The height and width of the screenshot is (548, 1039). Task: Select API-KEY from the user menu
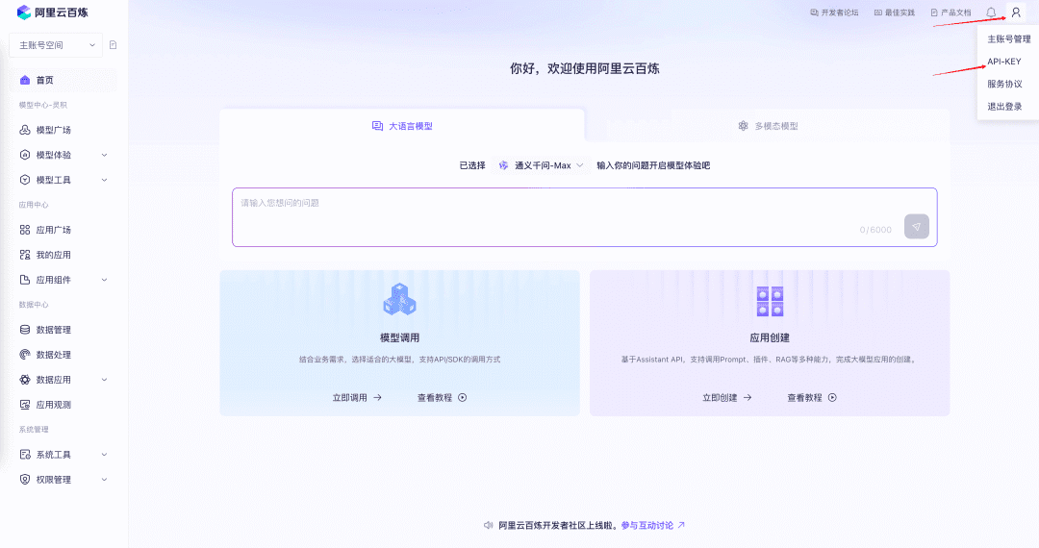(x=1003, y=62)
